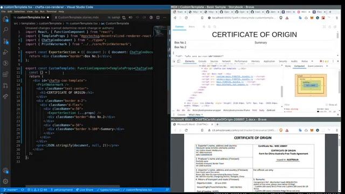The height and width of the screenshot is (194, 345).
Task: Open the Selection menu in VS Code
Action: click(19, 11)
